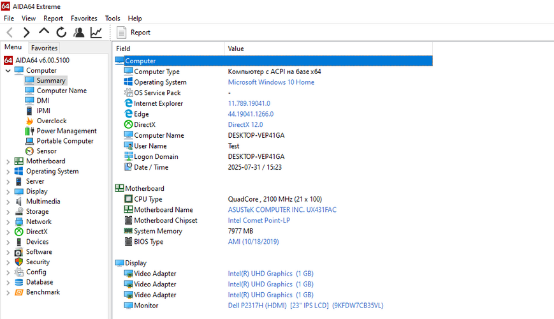Open the Internet Explorer version 11.789.19041.0 link
The width and height of the screenshot is (554, 319).
(249, 103)
